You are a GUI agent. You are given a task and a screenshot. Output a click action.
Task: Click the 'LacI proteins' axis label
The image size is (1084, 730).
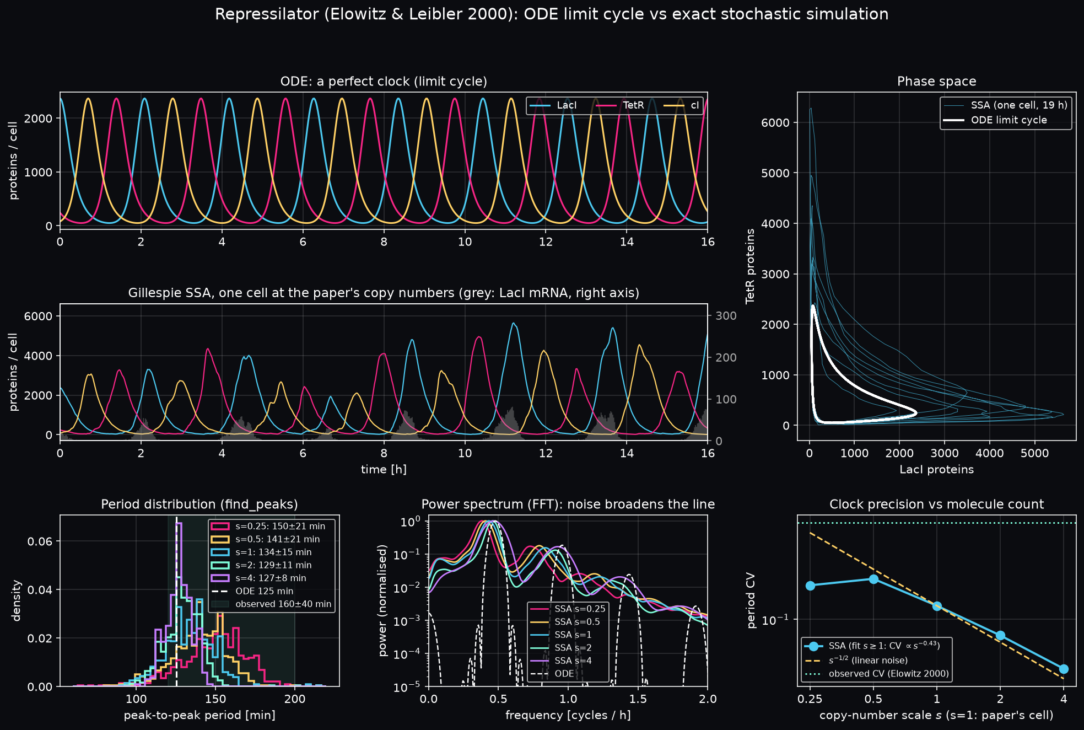(936, 469)
